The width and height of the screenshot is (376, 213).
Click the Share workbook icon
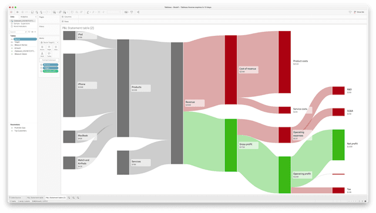(x=138, y=12)
